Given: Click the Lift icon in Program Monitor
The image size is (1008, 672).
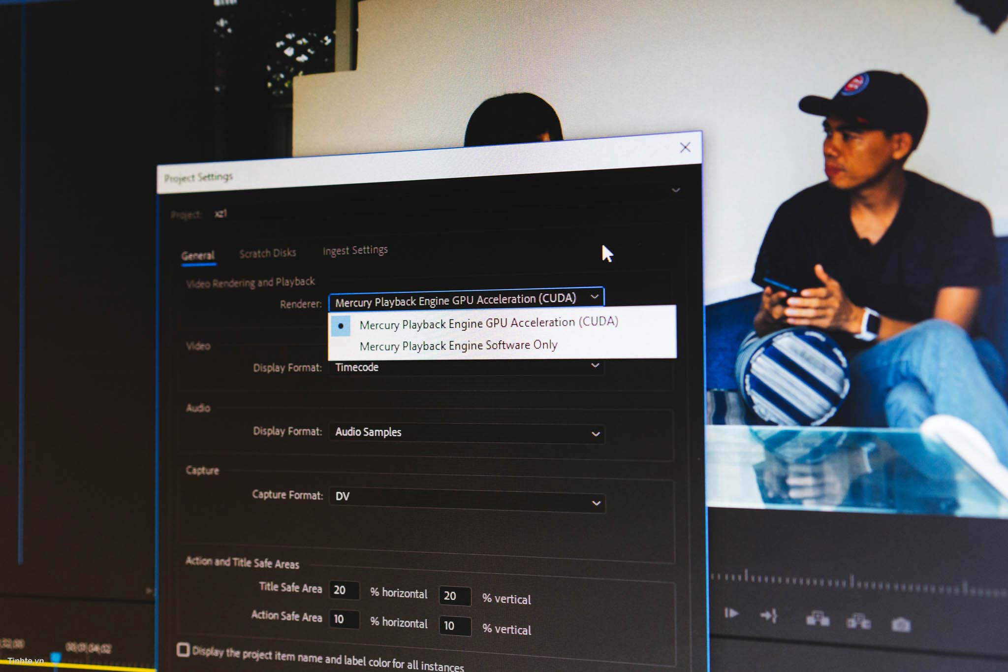Looking at the screenshot, I should pos(818,619).
